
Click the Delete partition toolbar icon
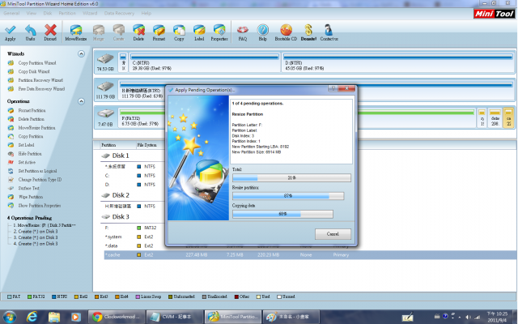coord(138,30)
